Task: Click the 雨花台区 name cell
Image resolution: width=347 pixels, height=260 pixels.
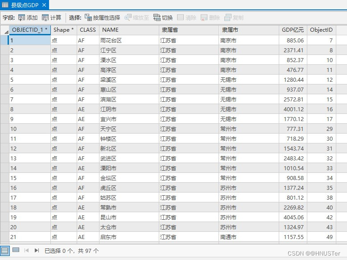Action: pyautogui.click(x=129, y=41)
